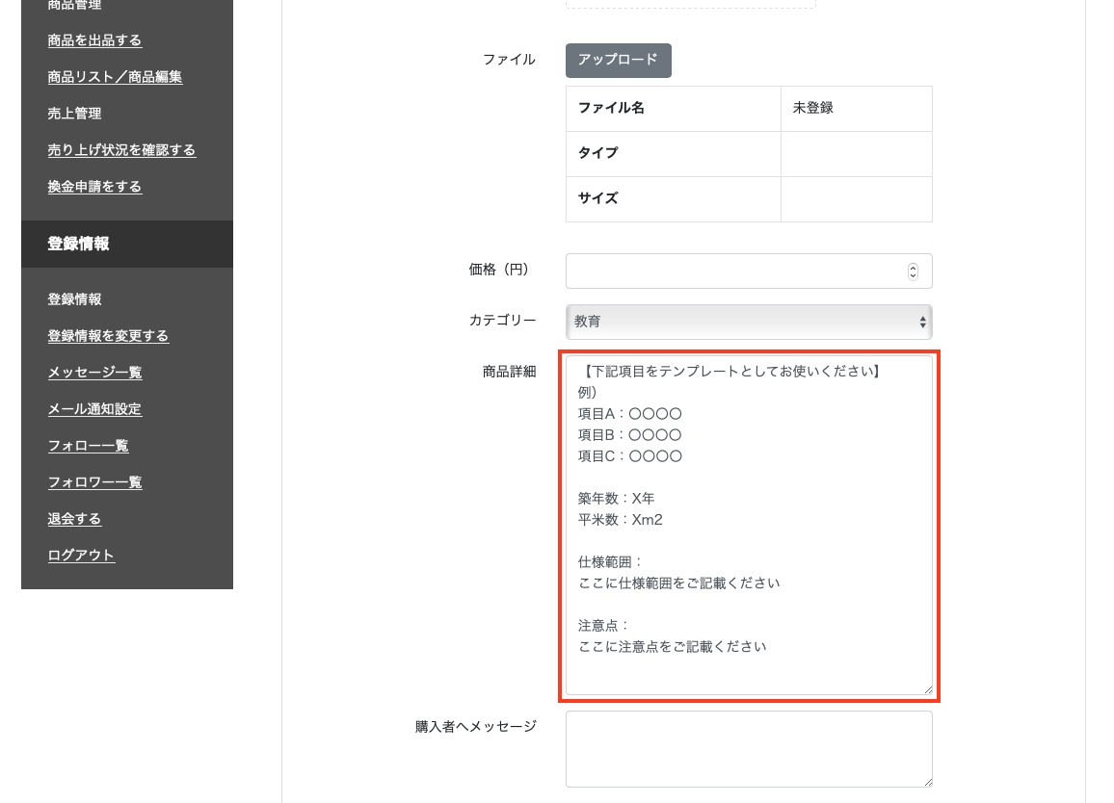1114x803 pixels.
Task: Click the 未登録 file name cell
Action: coord(856,109)
